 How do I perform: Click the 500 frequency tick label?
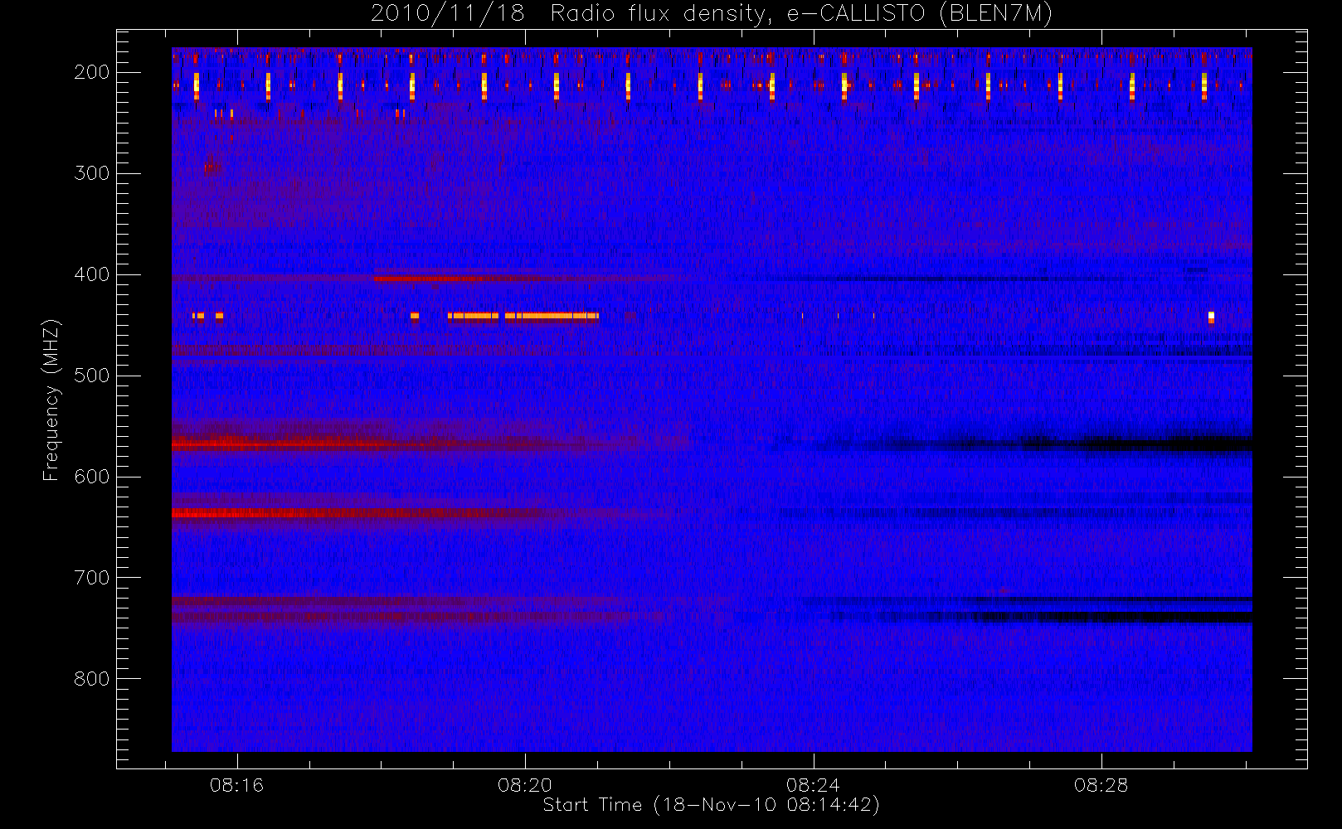92,376
